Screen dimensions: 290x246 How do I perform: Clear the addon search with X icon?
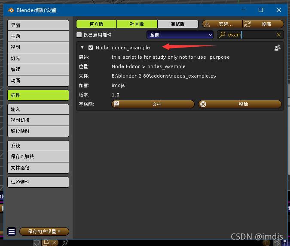click(279, 35)
